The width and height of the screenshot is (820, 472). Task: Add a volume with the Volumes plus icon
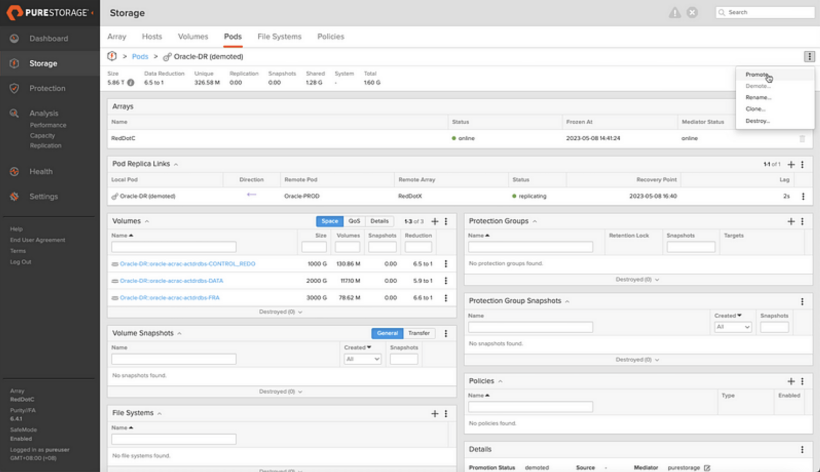point(435,222)
